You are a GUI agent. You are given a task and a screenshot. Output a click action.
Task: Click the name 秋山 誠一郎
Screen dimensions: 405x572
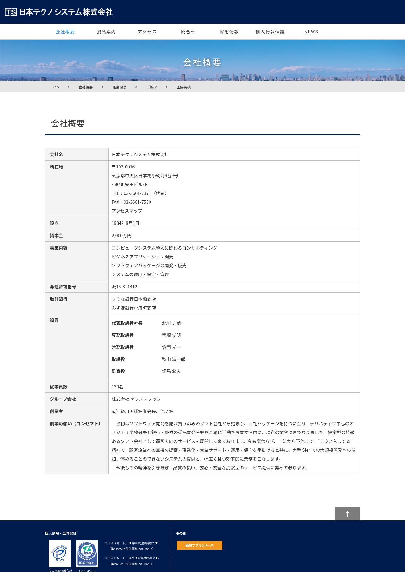pyautogui.click(x=174, y=359)
